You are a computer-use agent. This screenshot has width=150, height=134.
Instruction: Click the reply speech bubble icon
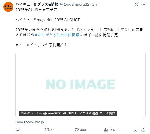point(18,130)
